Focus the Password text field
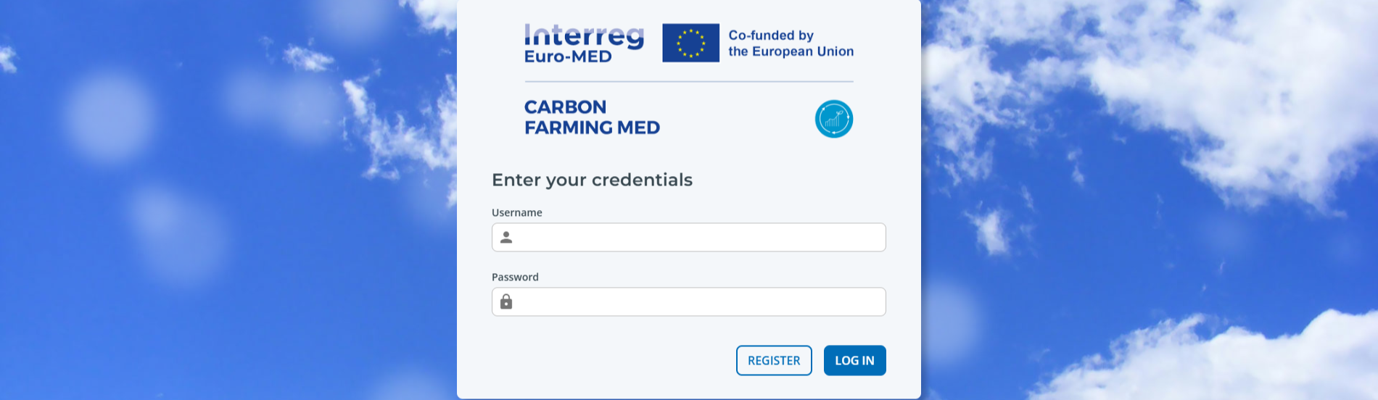The image size is (1378, 400). tap(696, 301)
